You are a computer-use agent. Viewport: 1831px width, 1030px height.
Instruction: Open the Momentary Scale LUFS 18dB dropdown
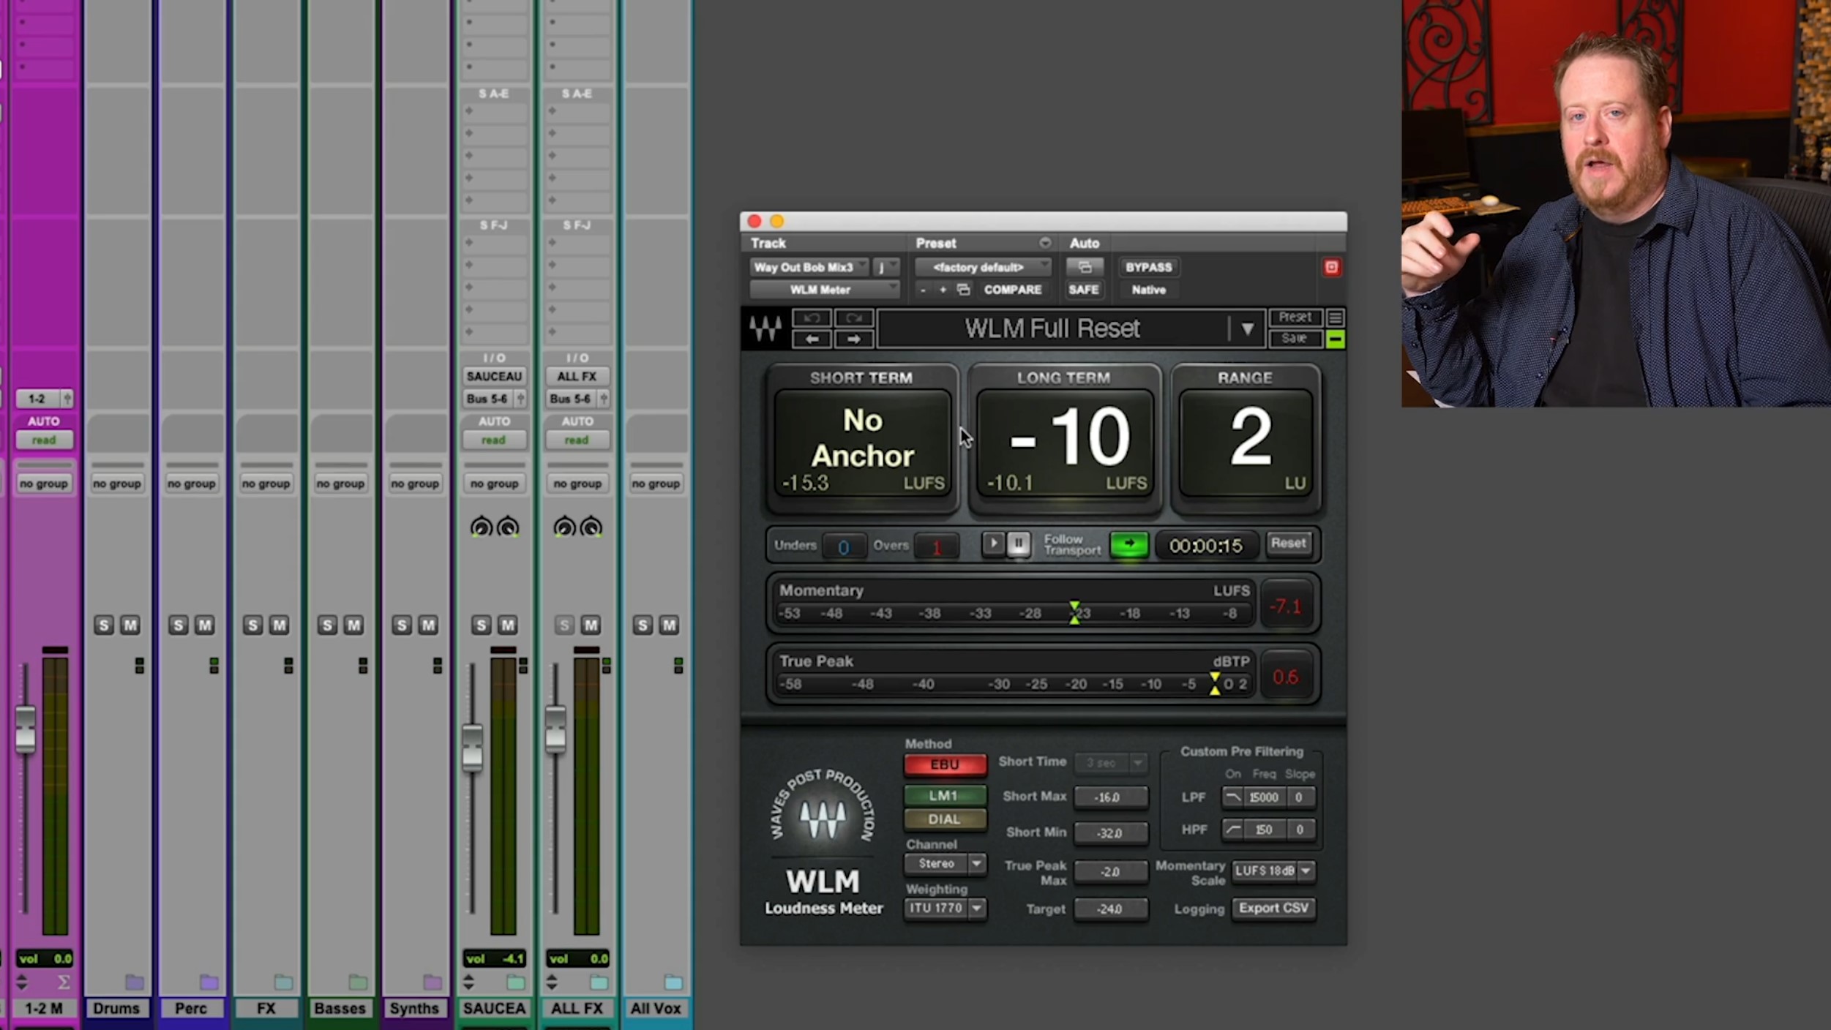(1273, 871)
